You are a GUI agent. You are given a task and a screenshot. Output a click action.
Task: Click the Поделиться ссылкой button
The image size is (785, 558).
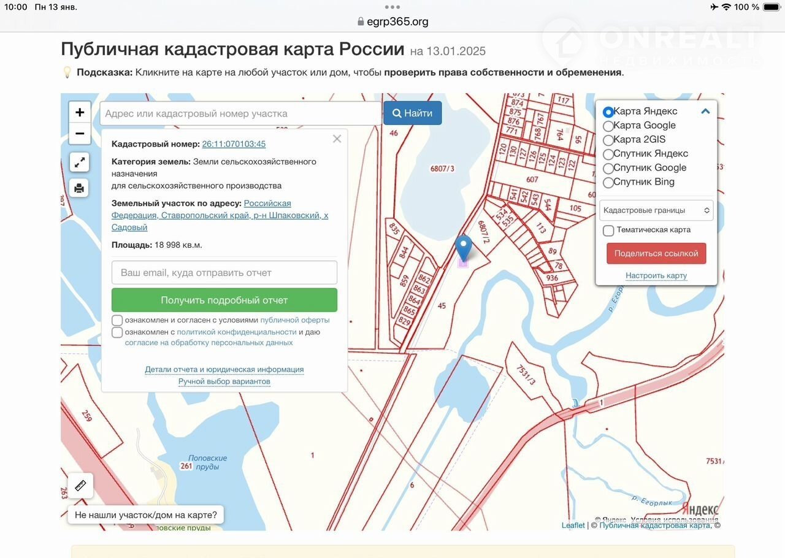pos(656,253)
